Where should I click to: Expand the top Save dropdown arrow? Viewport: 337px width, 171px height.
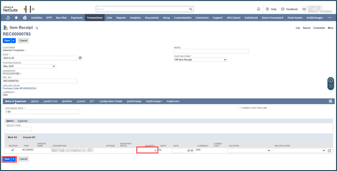[x=14, y=40]
